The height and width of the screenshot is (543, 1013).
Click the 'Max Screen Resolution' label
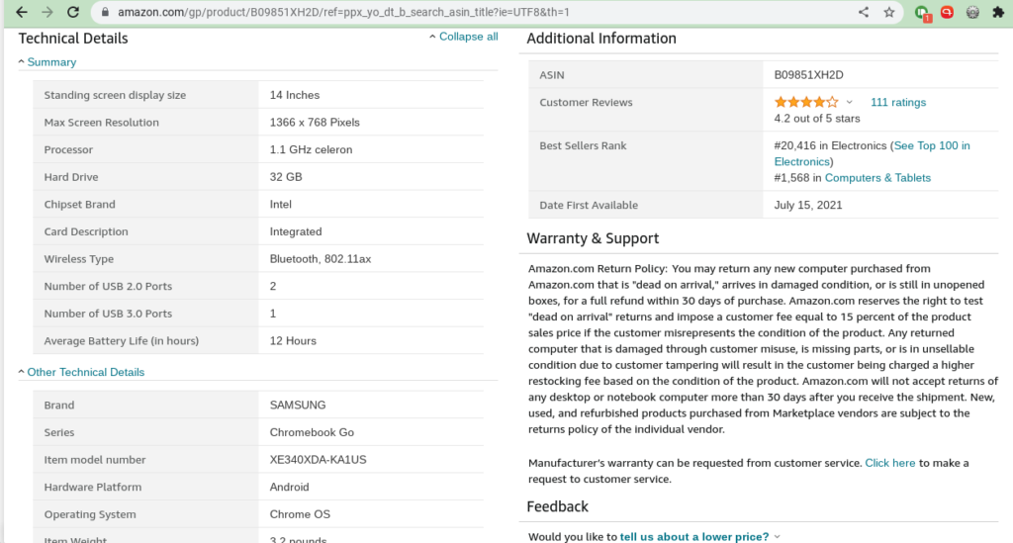(x=102, y=123)
